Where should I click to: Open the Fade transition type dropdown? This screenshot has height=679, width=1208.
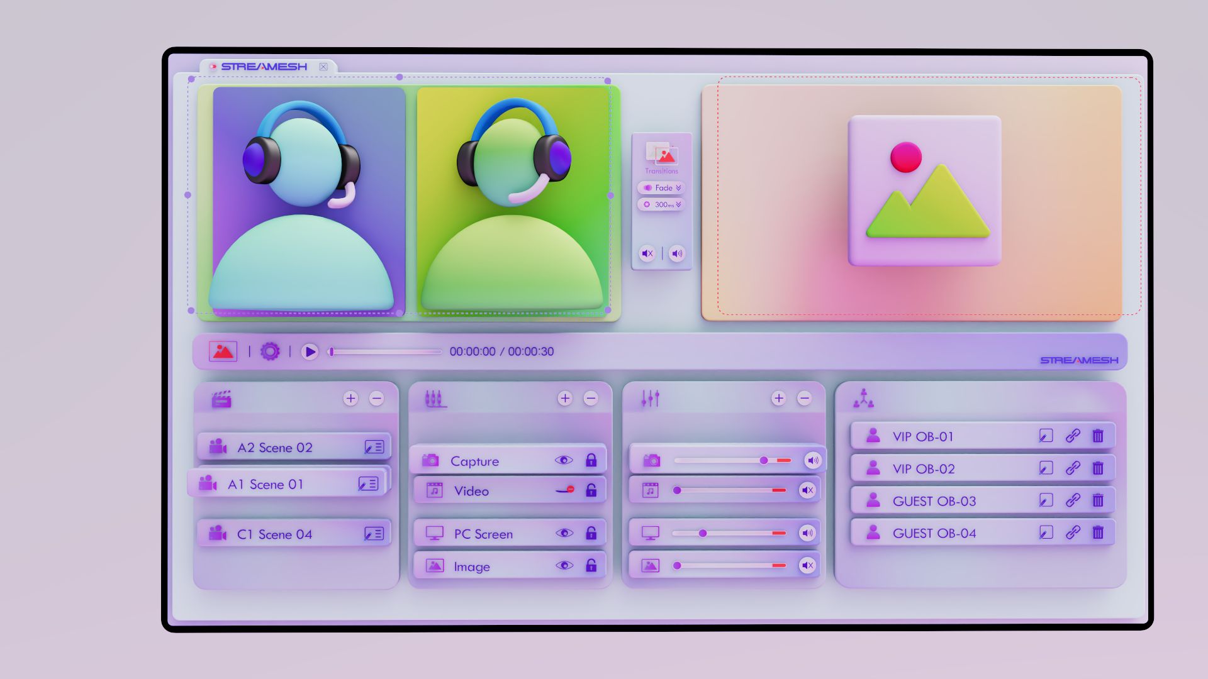662,188
